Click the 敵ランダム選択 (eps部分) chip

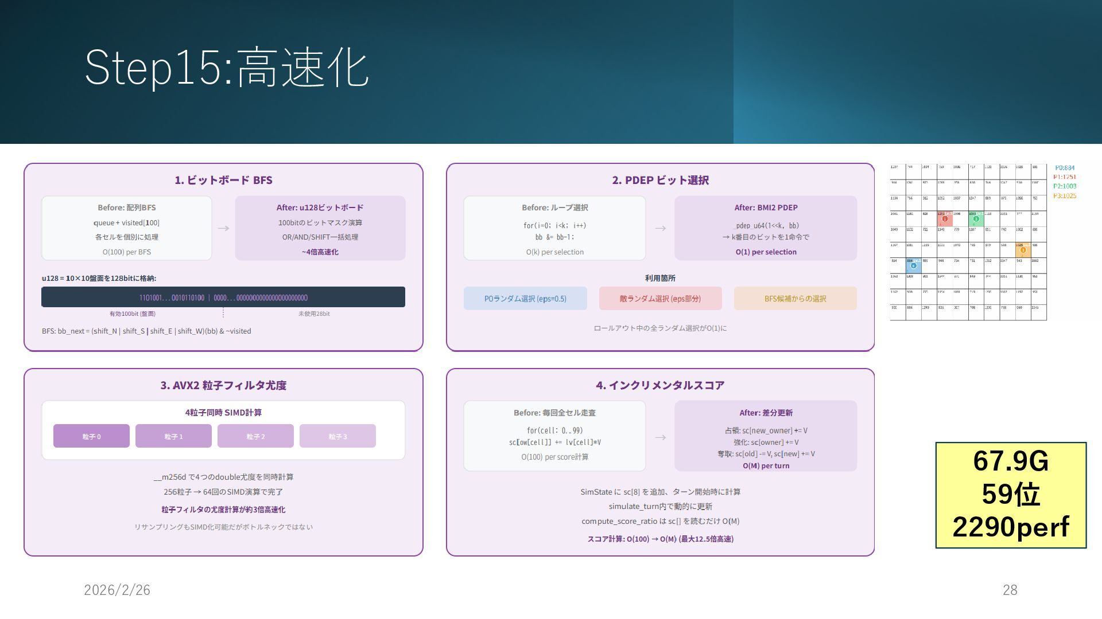pyautogui.click(x=660, y=299)
